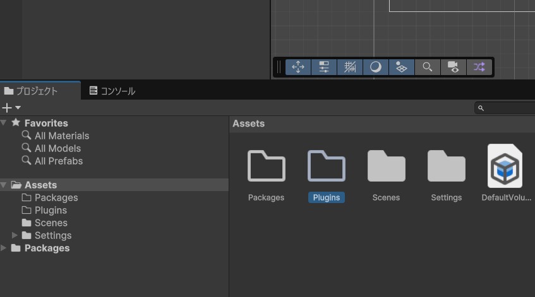
Task: Select root Packages item in tree
Action: (x=47, y=248)
